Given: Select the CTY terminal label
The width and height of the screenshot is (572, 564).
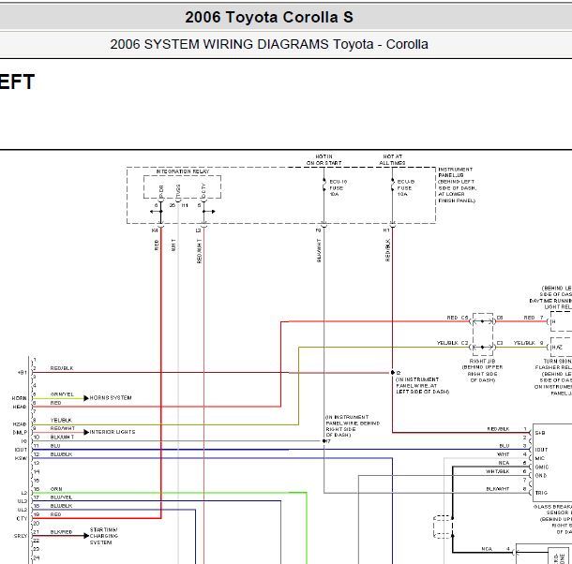Looking at the screenshot, I should pos(22,519).
